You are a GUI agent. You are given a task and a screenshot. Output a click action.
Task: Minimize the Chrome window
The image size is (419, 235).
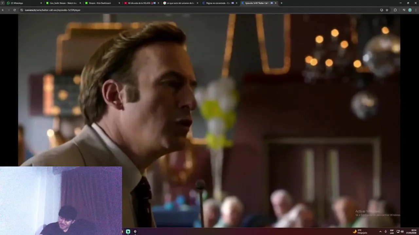400,3
